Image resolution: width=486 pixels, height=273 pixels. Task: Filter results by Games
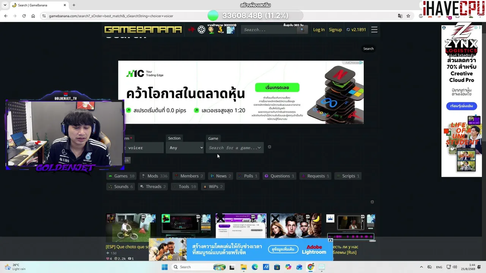point(121,176)
